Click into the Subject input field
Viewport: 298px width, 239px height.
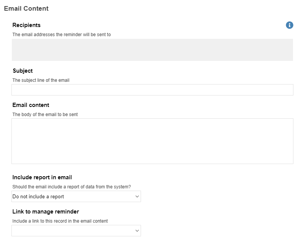pyautogui.click(x=152, y=90)
